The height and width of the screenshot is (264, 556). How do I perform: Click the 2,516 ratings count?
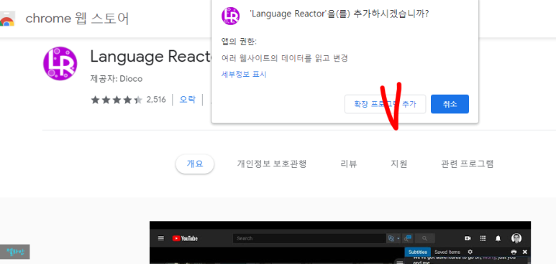point(156,100)
